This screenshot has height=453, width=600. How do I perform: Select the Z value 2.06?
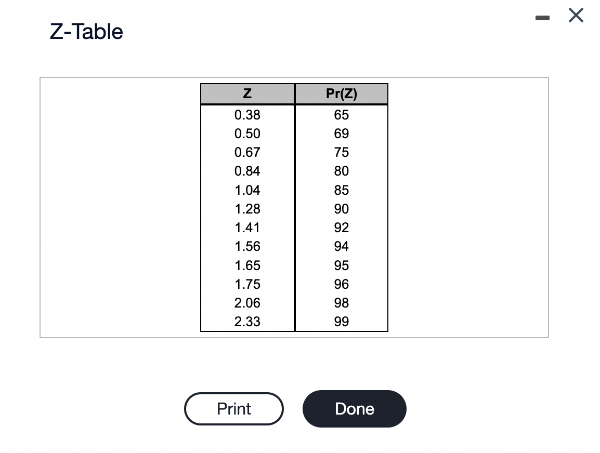247,303
